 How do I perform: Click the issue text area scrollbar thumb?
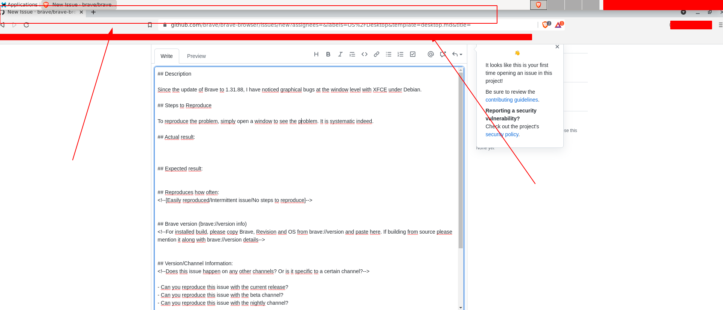point(461,161)
